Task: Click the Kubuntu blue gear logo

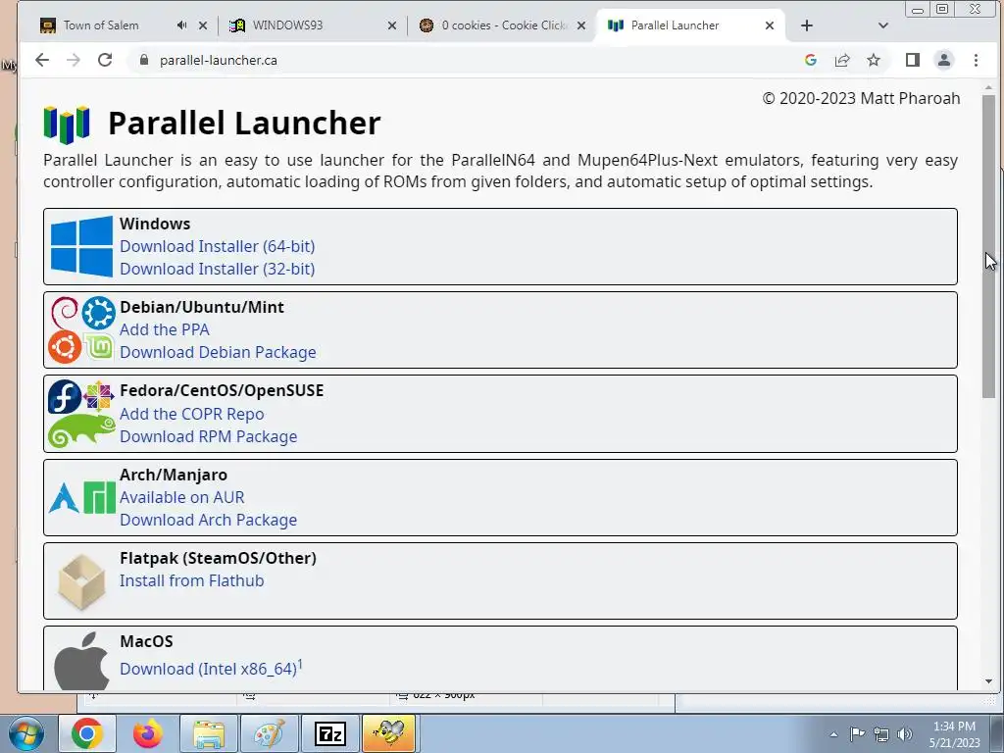Action: (x=99, y=313)
